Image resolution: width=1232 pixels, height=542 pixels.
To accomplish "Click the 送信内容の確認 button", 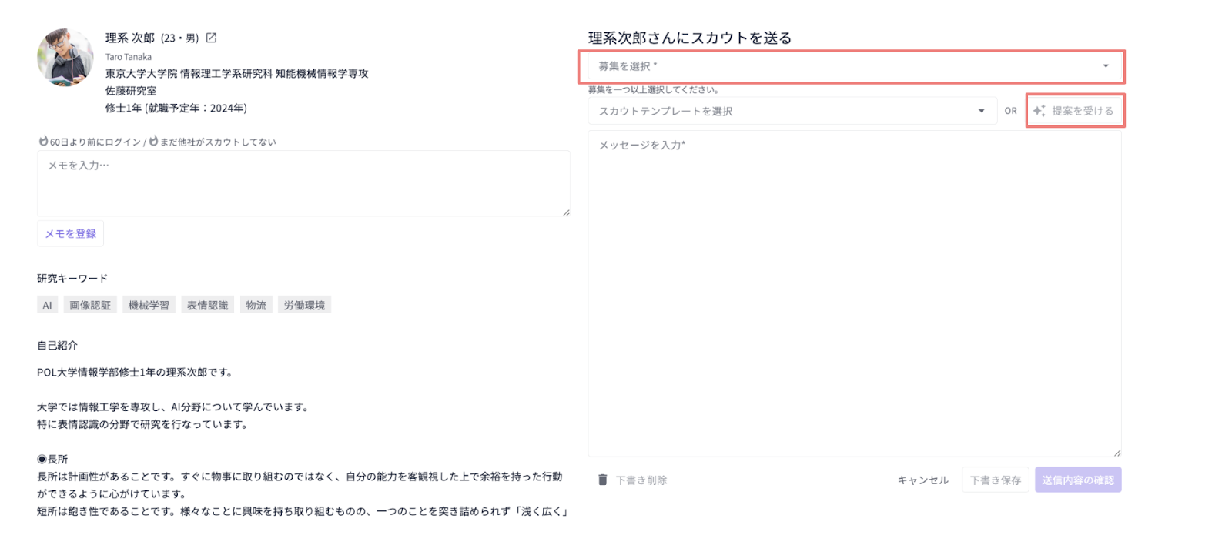I will (x=1077, y=480).
